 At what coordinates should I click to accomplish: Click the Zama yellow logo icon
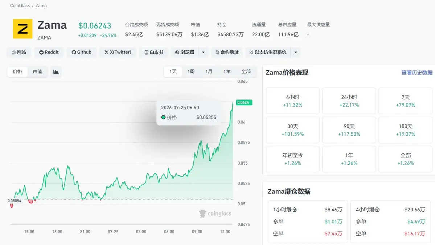pos(22,29)
